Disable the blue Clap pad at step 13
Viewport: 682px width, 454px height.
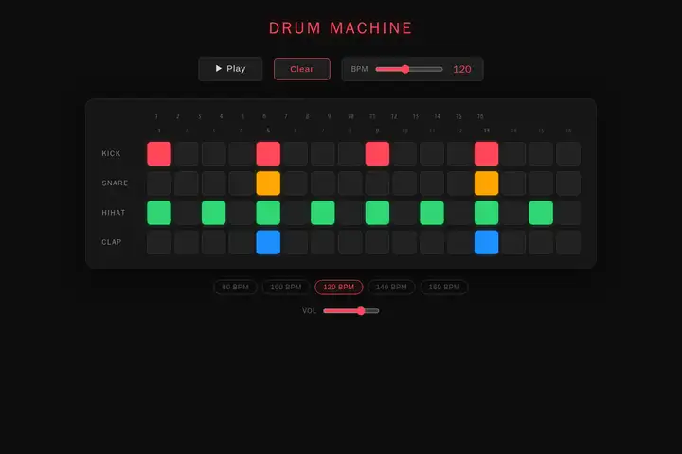point(486,242)
